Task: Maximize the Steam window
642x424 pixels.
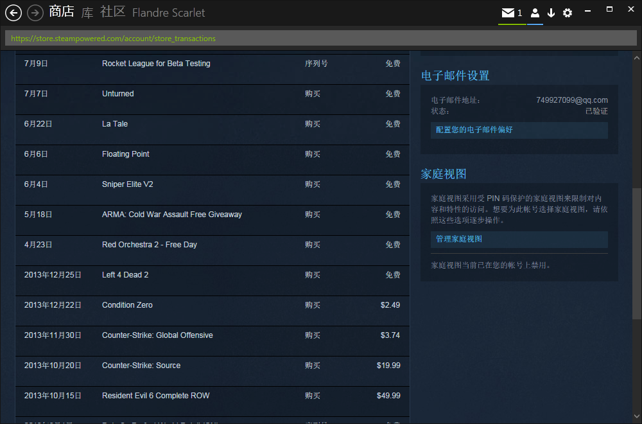Action: (x=609, y=10)
